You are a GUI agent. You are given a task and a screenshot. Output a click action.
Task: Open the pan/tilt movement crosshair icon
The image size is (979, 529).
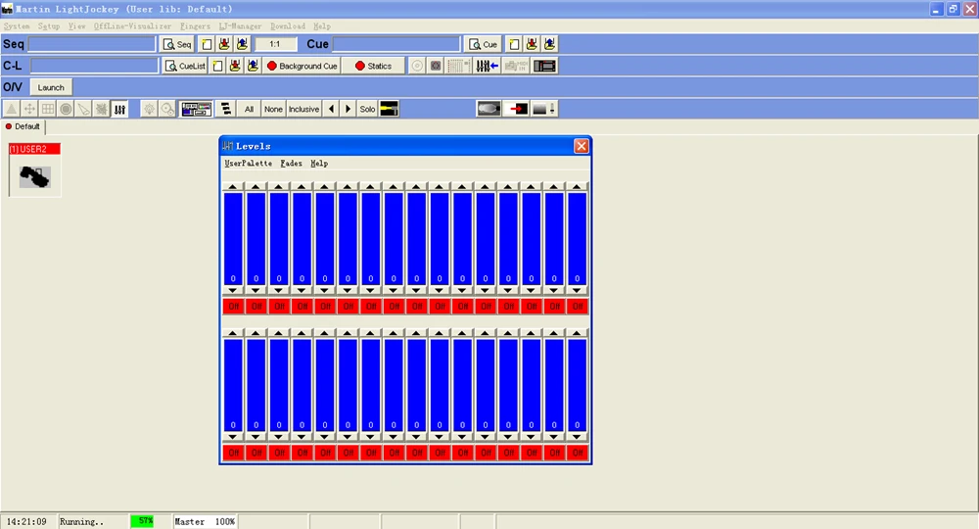29,109
